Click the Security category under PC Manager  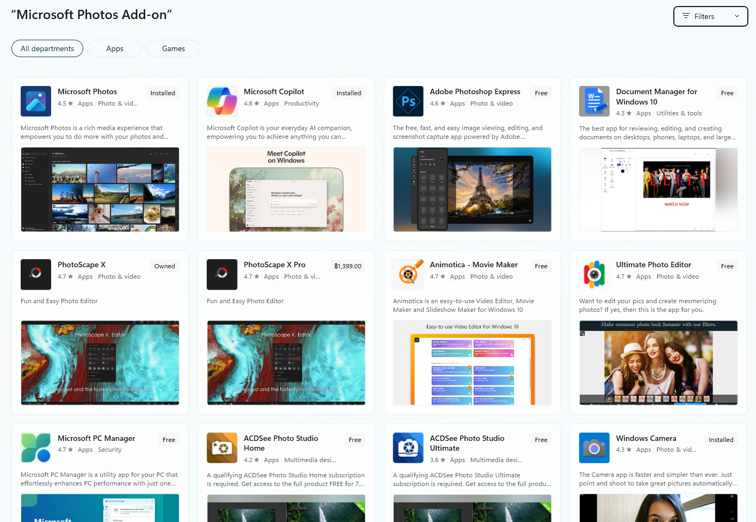click(x=110, y=450)
